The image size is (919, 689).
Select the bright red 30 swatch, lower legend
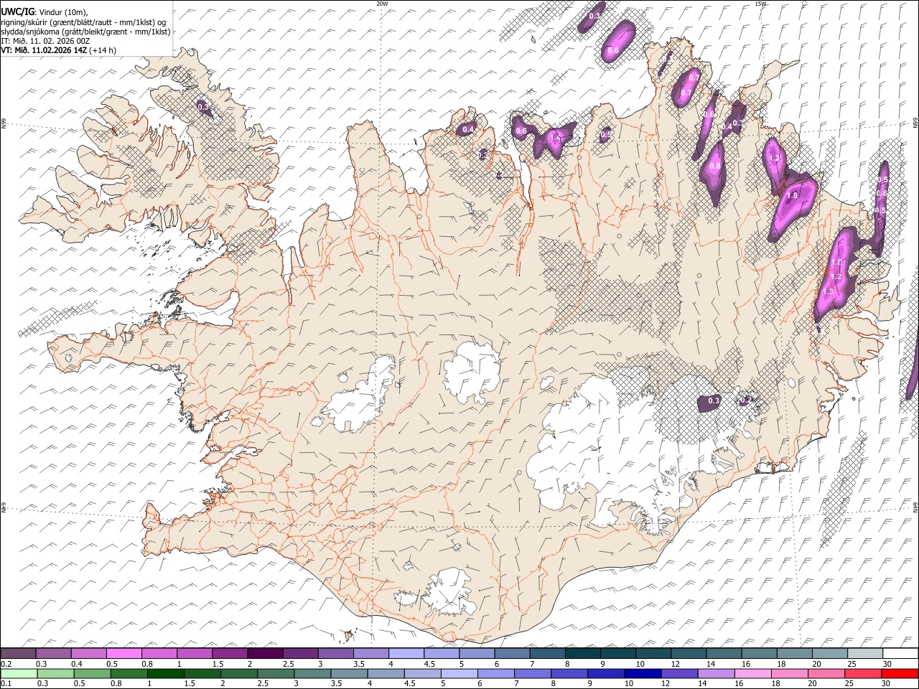899,673
